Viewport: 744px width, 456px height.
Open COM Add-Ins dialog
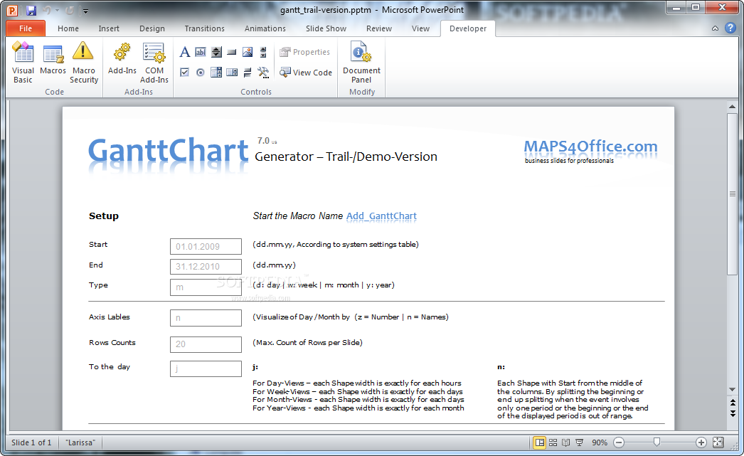[x=154, y=62]
